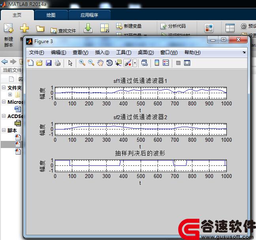
Task: Click New Figure icon in Figure 3 toolbar
Action: click(x=30, y=63)
